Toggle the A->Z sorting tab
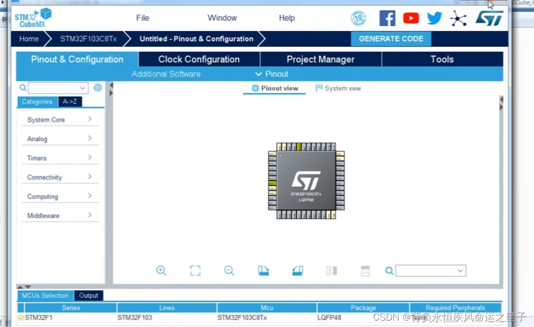The width and height of the screenshot is (534, 327). click(x=70, y=101)
